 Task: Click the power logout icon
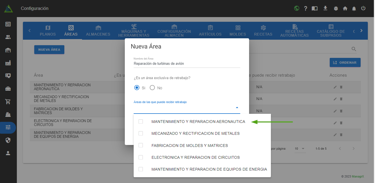coord(363,8)
